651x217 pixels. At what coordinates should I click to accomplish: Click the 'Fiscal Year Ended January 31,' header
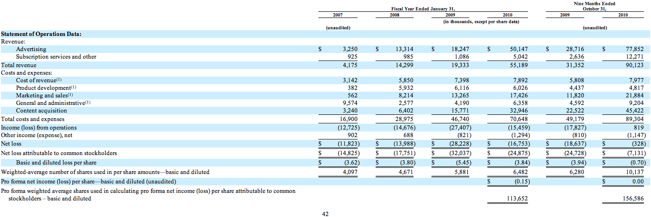(423, 9)
